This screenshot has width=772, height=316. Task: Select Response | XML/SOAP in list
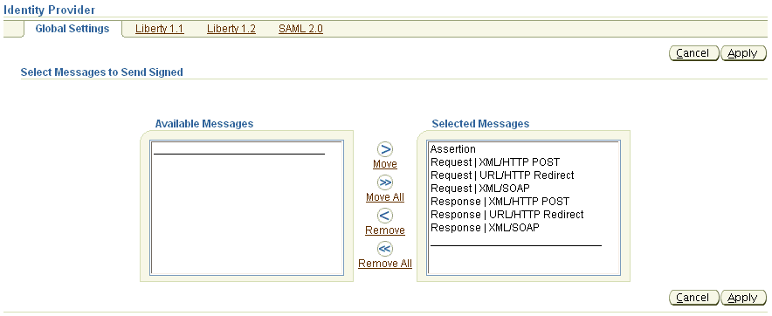[x=485, y=228]
